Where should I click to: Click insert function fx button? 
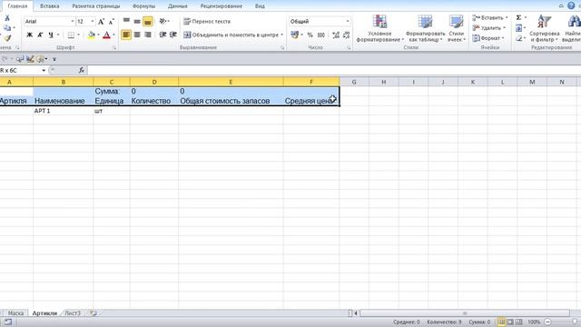82,70
